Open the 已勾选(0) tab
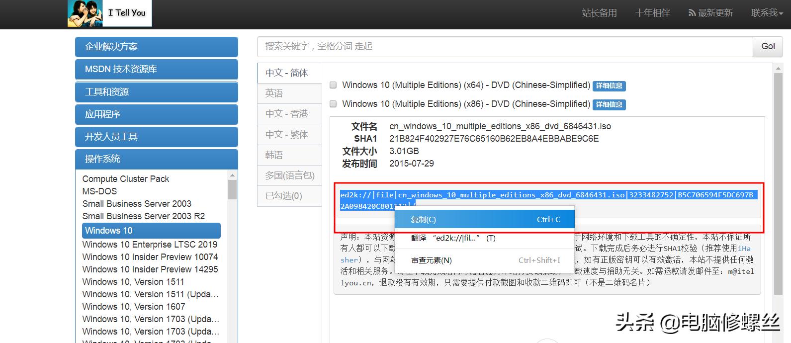 coord(290,196)
